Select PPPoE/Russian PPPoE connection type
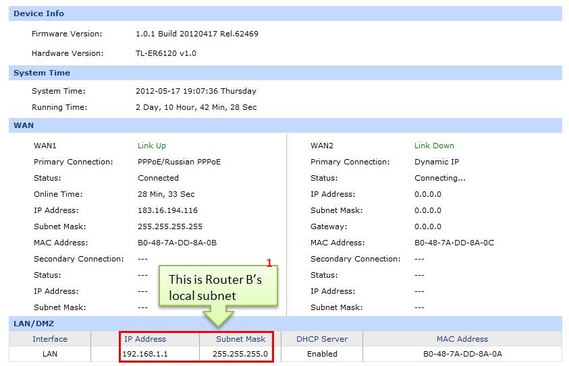The width and height of the screenshot is (569, 366). (x=179, y=162)
